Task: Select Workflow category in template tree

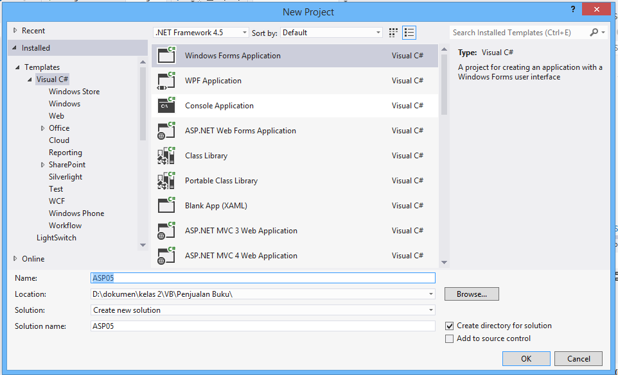Action: click(66, 226)
